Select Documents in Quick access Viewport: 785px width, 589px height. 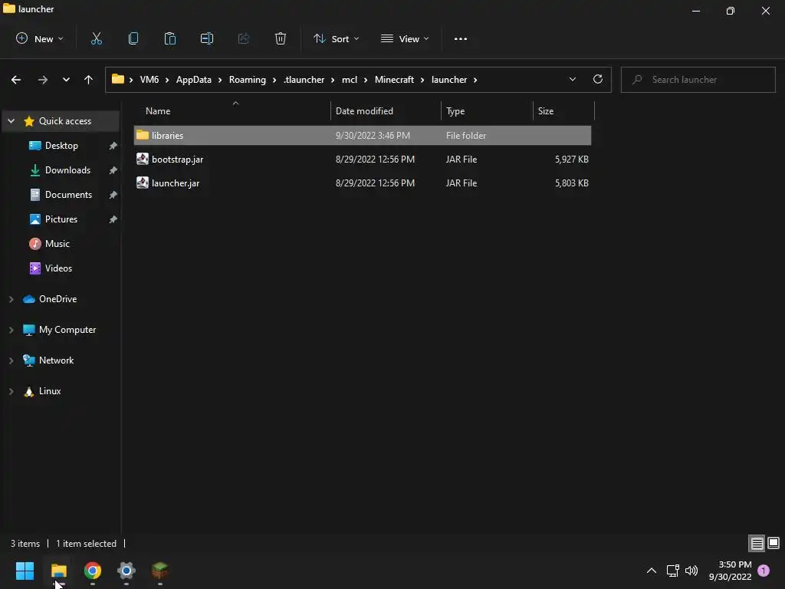pos(68,194)
